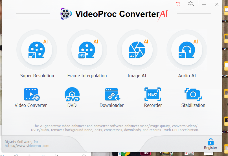Image resolution: width=228 pixels, height=156 pixels.
Task: Close the VideoProc Converter AI window
Action: pyautogui.click(x=217, y=4)
